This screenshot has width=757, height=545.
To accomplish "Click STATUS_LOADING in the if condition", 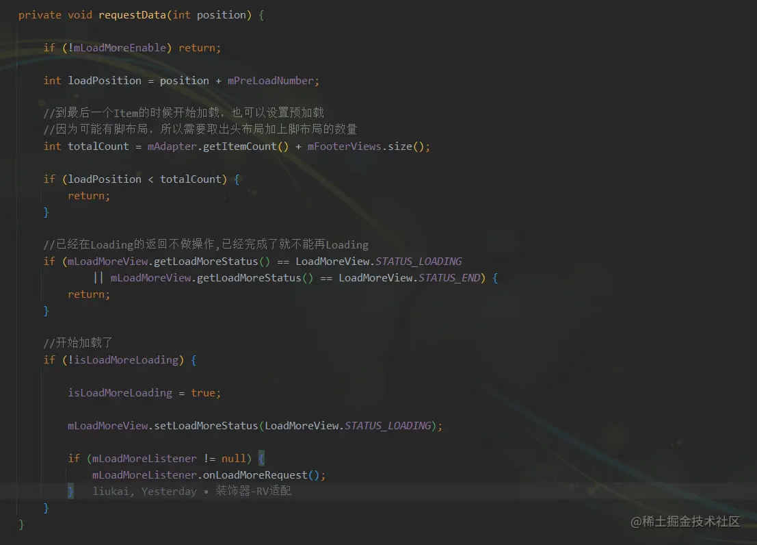I will click(x=419, y=262).
